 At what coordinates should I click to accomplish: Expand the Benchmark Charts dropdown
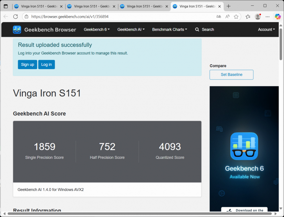(x=170, y=30)
